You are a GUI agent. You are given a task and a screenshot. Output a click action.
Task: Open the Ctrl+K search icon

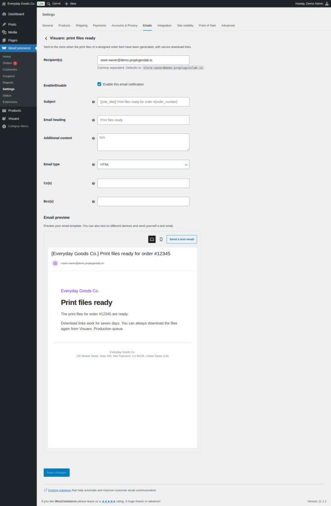point(49,3)
